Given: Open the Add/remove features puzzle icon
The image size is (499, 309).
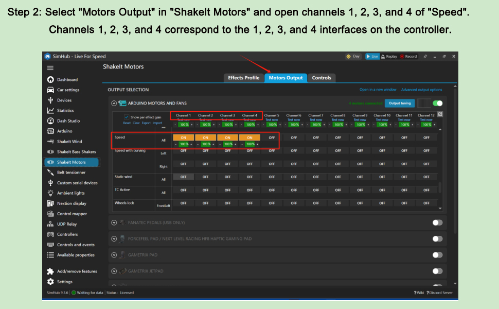Looking at the screenshot, I should pos(50,271).
